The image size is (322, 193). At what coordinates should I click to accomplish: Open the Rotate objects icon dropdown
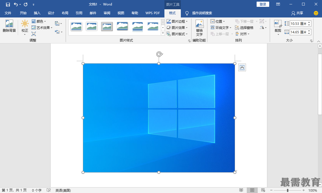coord(263,28)
